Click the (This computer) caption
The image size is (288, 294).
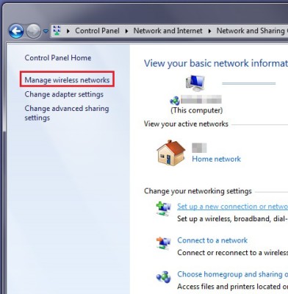(197, 110)
